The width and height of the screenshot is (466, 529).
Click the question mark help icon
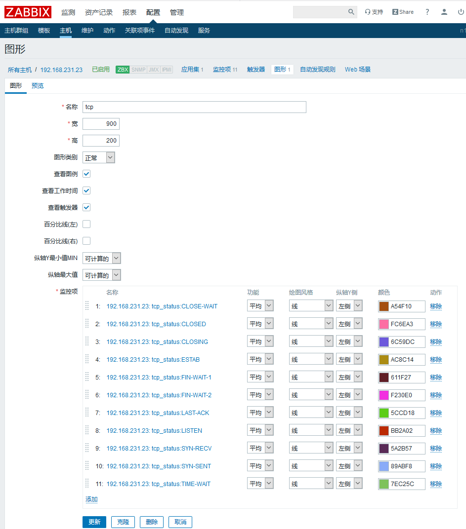pyautogui.click(x=427, y=12)
